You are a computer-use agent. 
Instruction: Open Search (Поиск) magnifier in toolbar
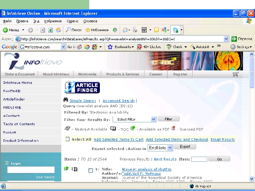point(74,30)
